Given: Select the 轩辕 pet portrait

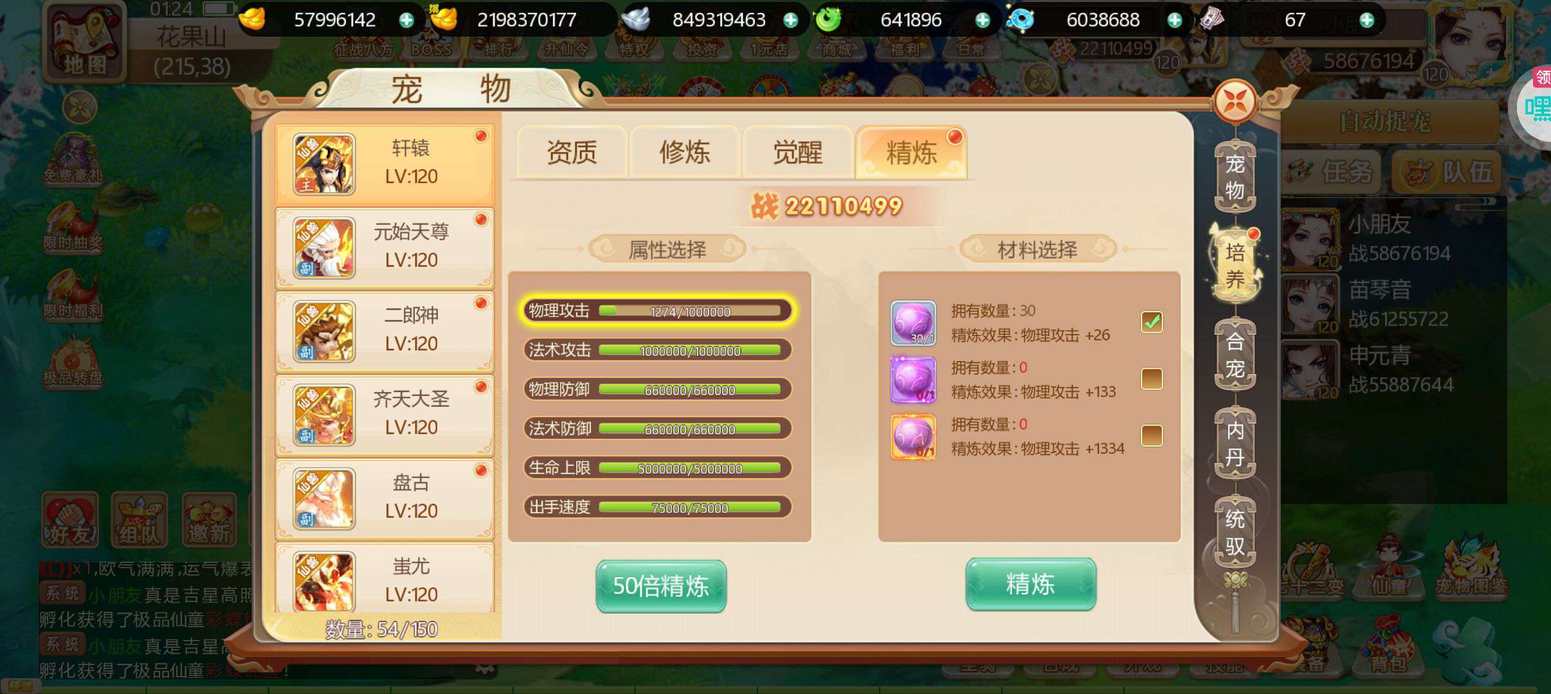Looking at the screenshot, I should (324, 164).
